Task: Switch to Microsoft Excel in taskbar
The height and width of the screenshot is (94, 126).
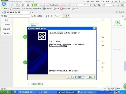Action: (86, 92)
